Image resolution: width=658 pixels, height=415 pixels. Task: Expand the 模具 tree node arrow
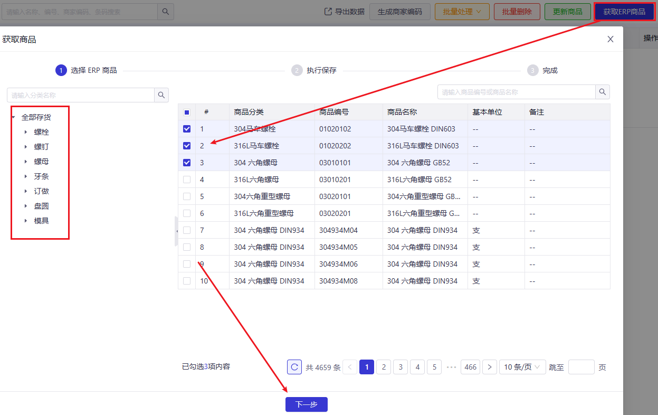pyautogui.click(x=26, y=221)
